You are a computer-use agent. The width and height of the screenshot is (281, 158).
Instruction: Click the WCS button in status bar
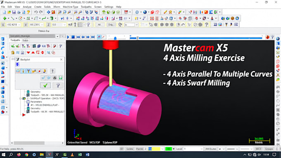[258, 149]
